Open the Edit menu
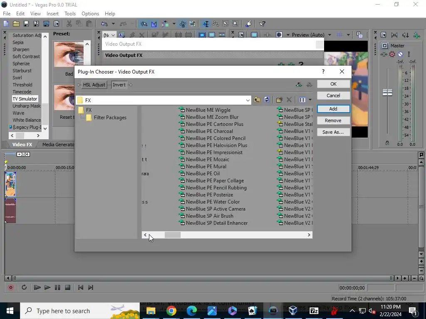Viewport: 426px width, 319px height. [20, 14]
